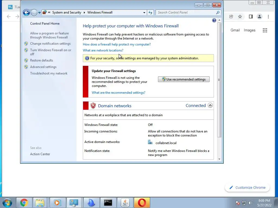This screenshot has height=208, width=278.
Task: Open Troubleshoot my network
Action: [x=49, y=73]
